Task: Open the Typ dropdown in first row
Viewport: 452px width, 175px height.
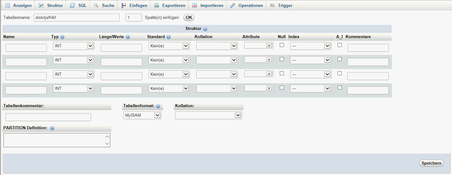Action: click(74, 46)
